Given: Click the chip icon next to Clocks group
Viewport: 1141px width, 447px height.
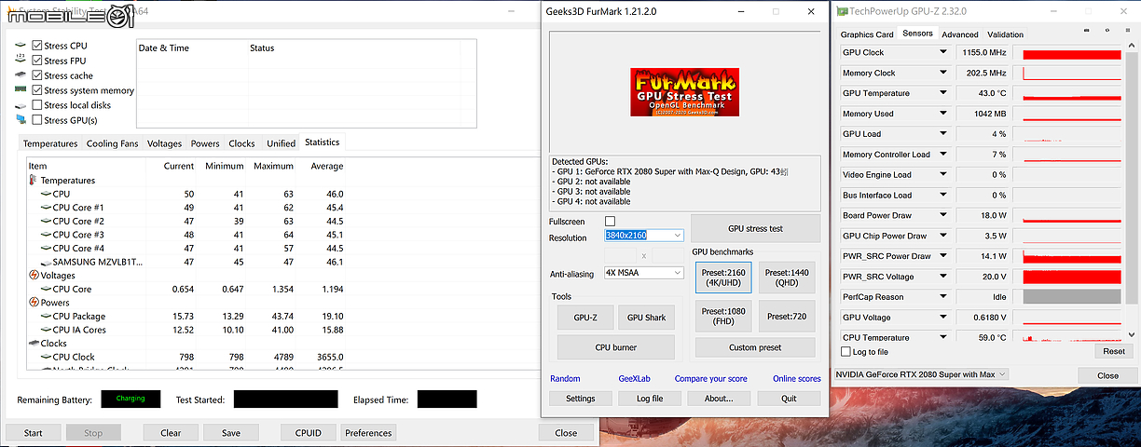Looking at the screenshot, I should [x=34, y=344].
